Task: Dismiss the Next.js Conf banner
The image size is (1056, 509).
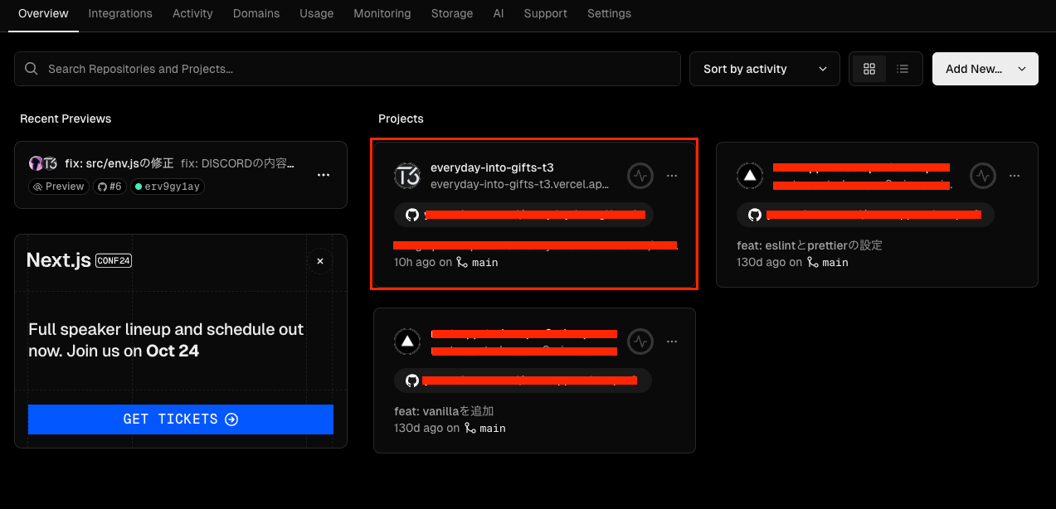Action: (320, 261)
